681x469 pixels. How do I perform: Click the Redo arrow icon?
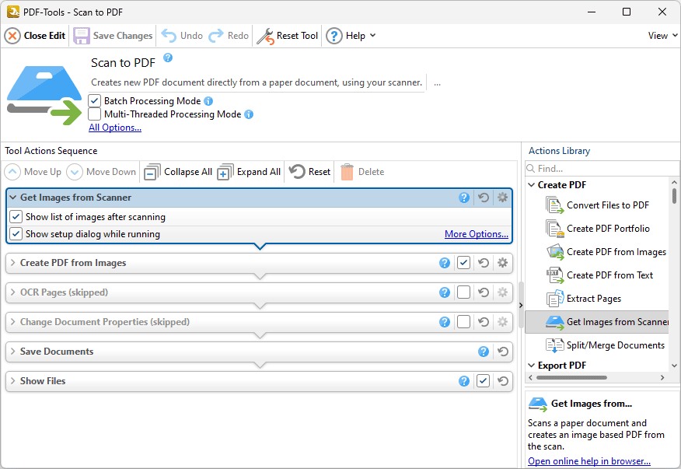[216, 36]
